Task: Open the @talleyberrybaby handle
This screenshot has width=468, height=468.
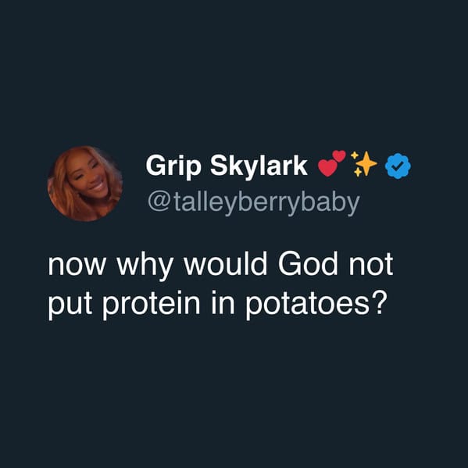Action: coord(254,203)
